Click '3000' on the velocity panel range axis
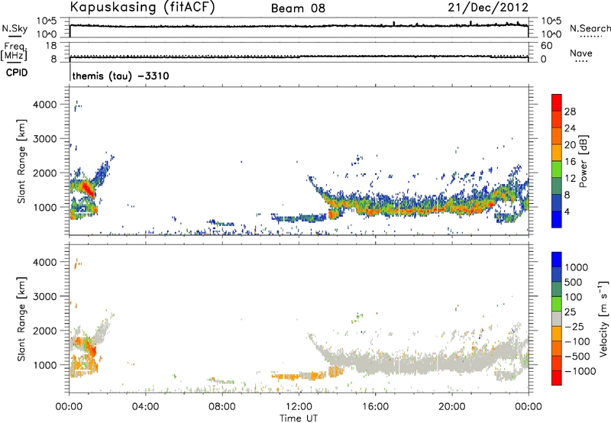 [x=44, y=296]
